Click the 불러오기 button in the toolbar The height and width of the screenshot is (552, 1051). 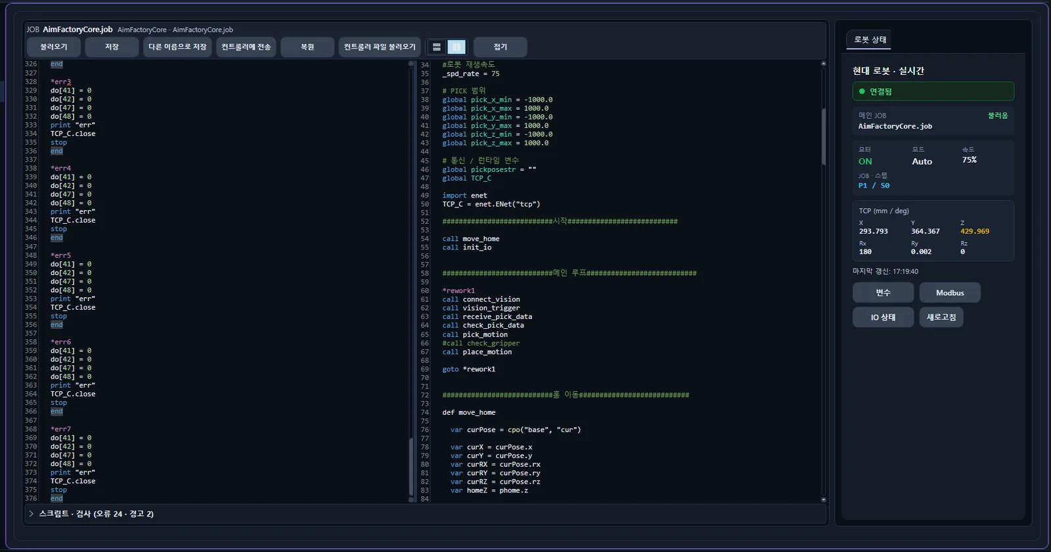coord(54,47)
